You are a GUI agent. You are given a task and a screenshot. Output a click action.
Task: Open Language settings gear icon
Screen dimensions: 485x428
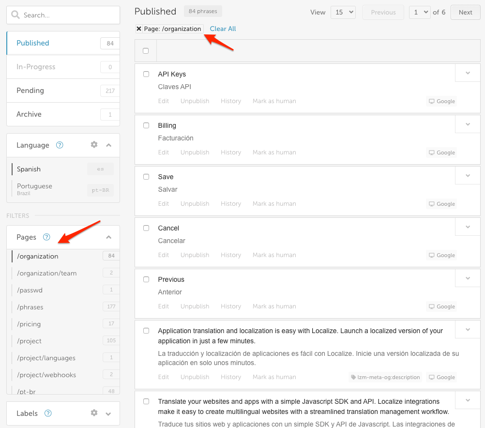click(x=94, y=145)
